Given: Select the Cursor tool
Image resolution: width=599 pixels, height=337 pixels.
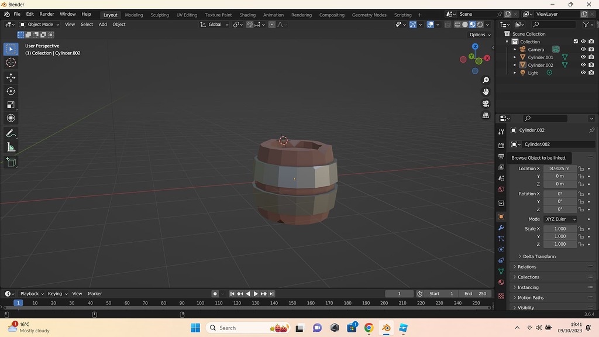Looking at the screenshot, I should tap(11, 62).
